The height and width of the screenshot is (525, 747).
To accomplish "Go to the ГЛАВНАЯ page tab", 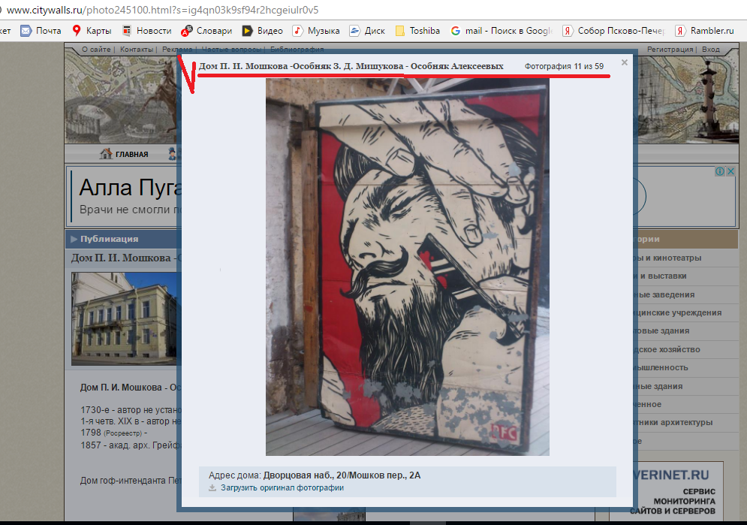I will 131,155.
